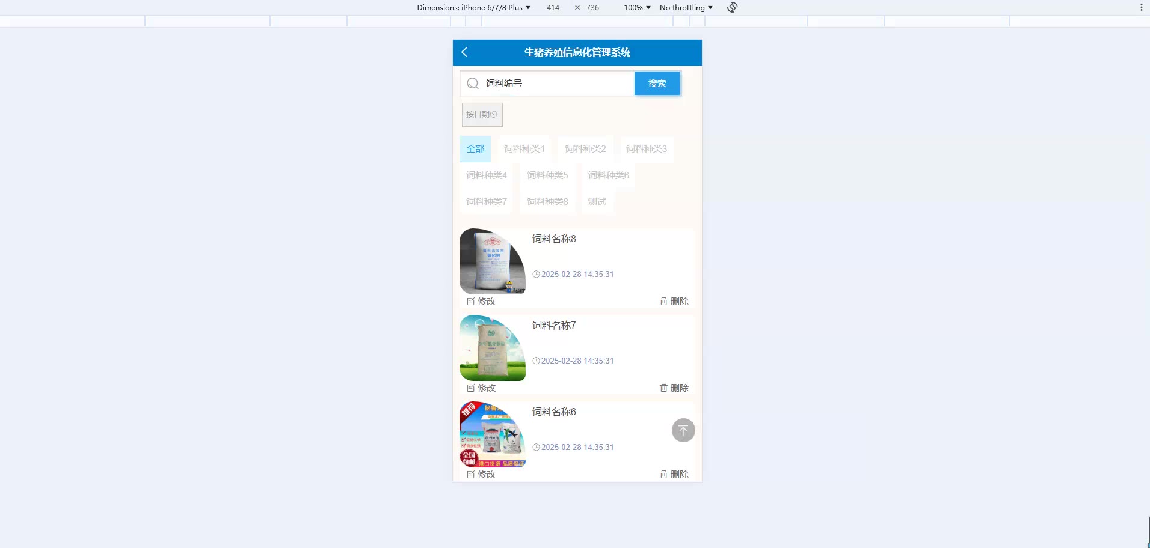Screen dimensions: 1150x548
Task: Open the 饲料名称6 item title
Action: coord(554,412)
